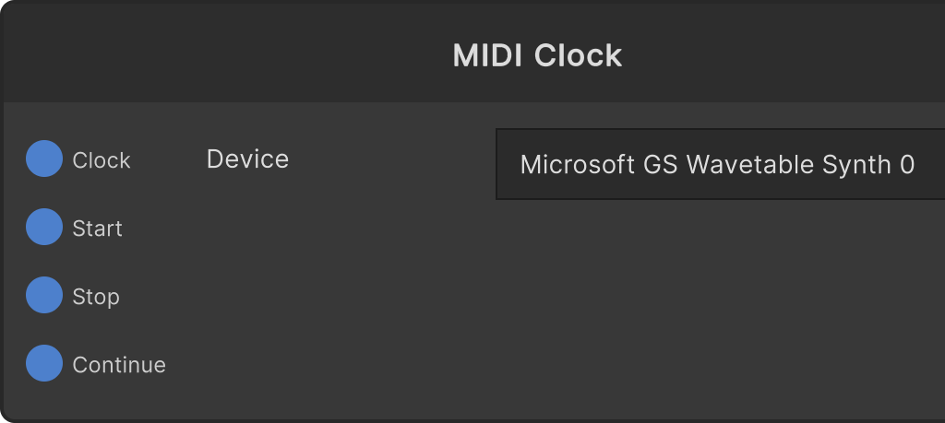The height and width of the screenshot is (423, 945).
Task: Click the gap between the Device label and dropdown
Action: pyautogui.click(x=391, y=160)
